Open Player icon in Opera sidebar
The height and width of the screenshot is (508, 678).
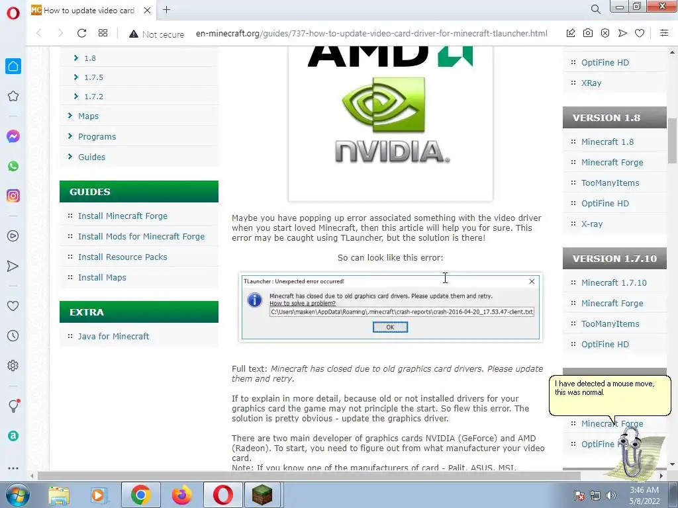(x=13, y=236)
